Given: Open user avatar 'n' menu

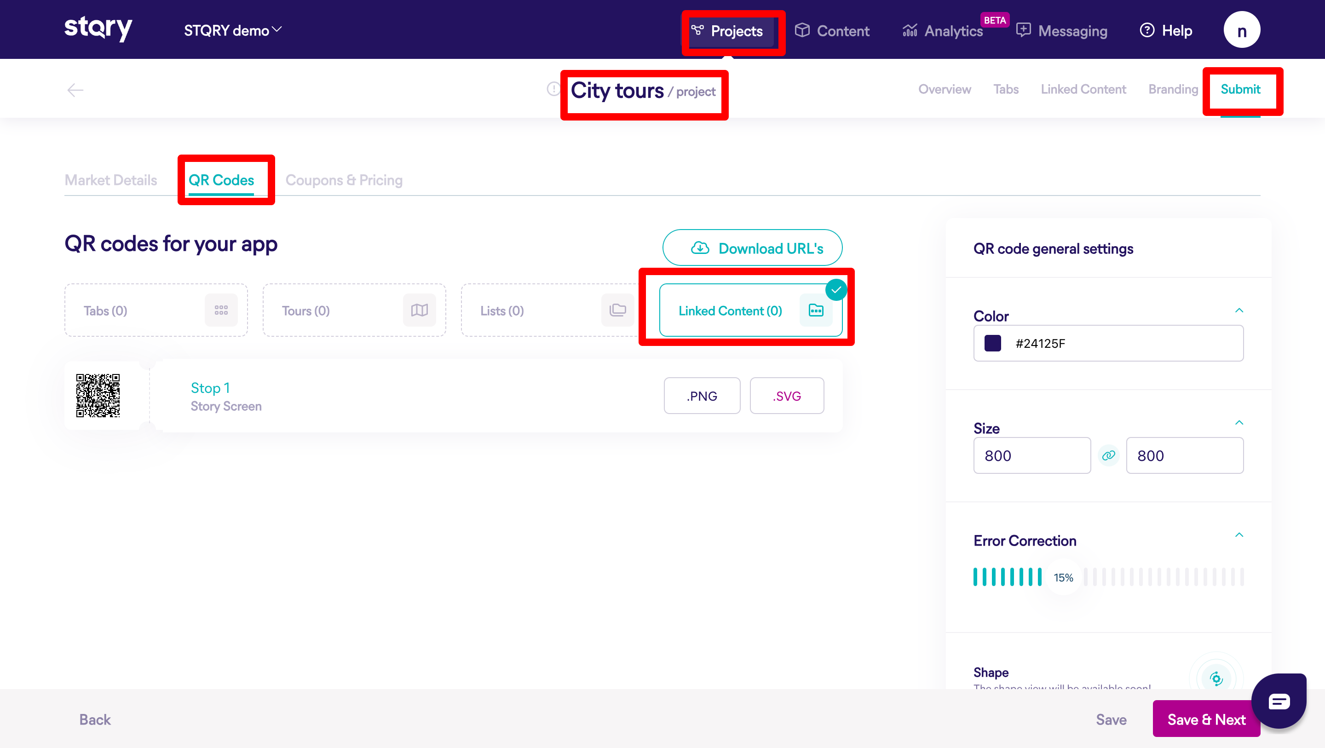Looking at the screenshot, I should (1241, 30).
